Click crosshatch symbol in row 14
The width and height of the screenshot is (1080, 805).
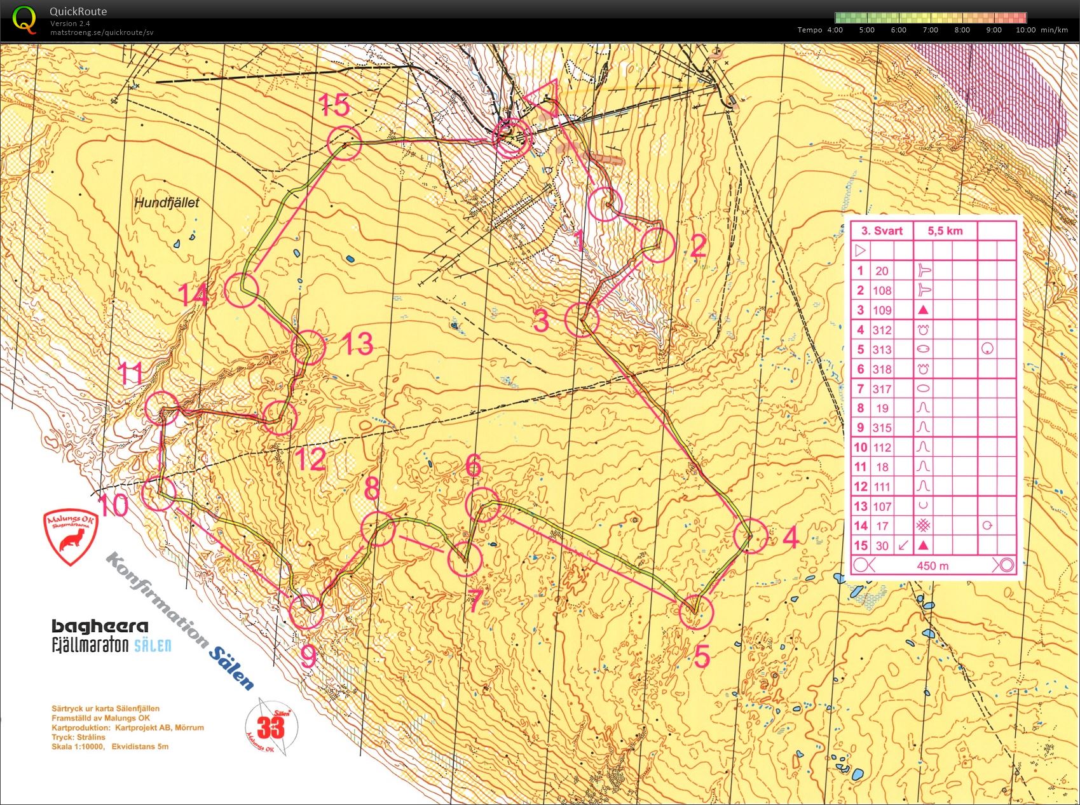923,525
